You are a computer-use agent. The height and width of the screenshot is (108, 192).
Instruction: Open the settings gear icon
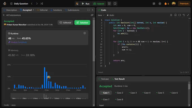click(160, 4)
